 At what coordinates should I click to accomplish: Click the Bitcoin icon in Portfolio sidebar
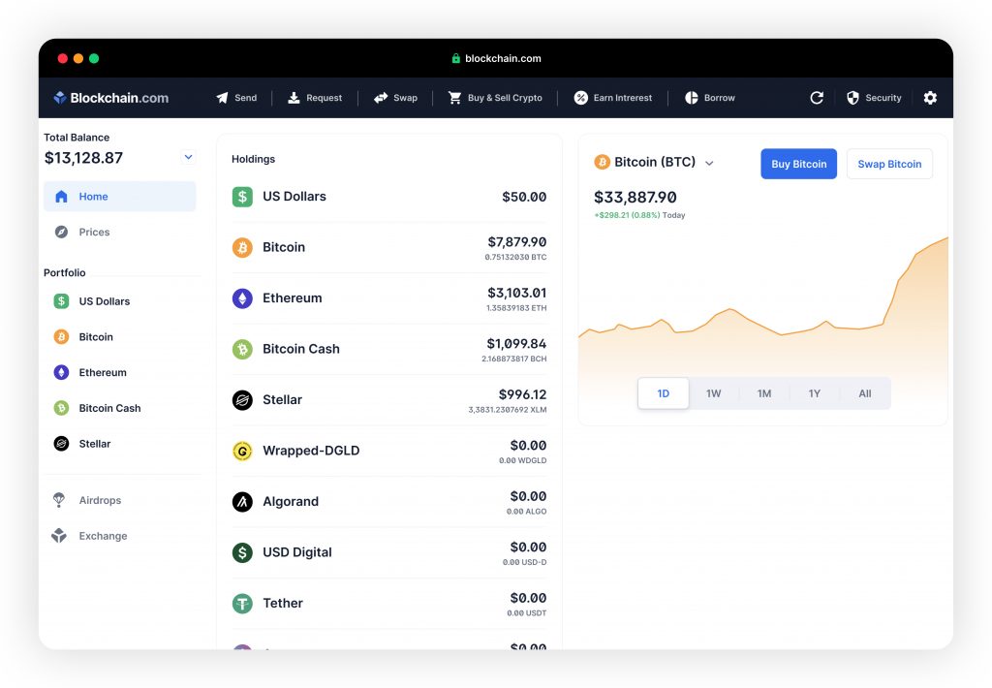(x=61, y=336)
